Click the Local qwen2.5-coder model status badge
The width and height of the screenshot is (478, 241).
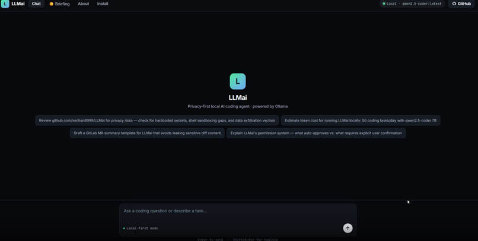pyautogui.click(x=412, y=4)
